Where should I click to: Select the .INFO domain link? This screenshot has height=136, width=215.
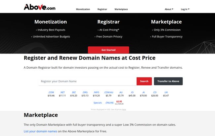pyautogui.click(x=96, y=92)
